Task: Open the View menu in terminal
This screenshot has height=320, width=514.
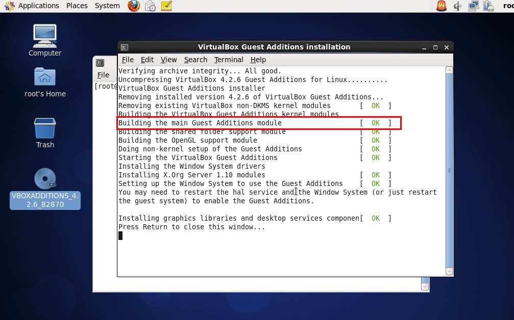Action: click(168, 60)
